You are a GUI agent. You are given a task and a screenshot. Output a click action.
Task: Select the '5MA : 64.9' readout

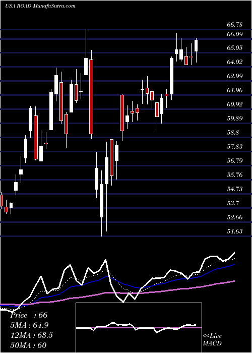(29, 325)
